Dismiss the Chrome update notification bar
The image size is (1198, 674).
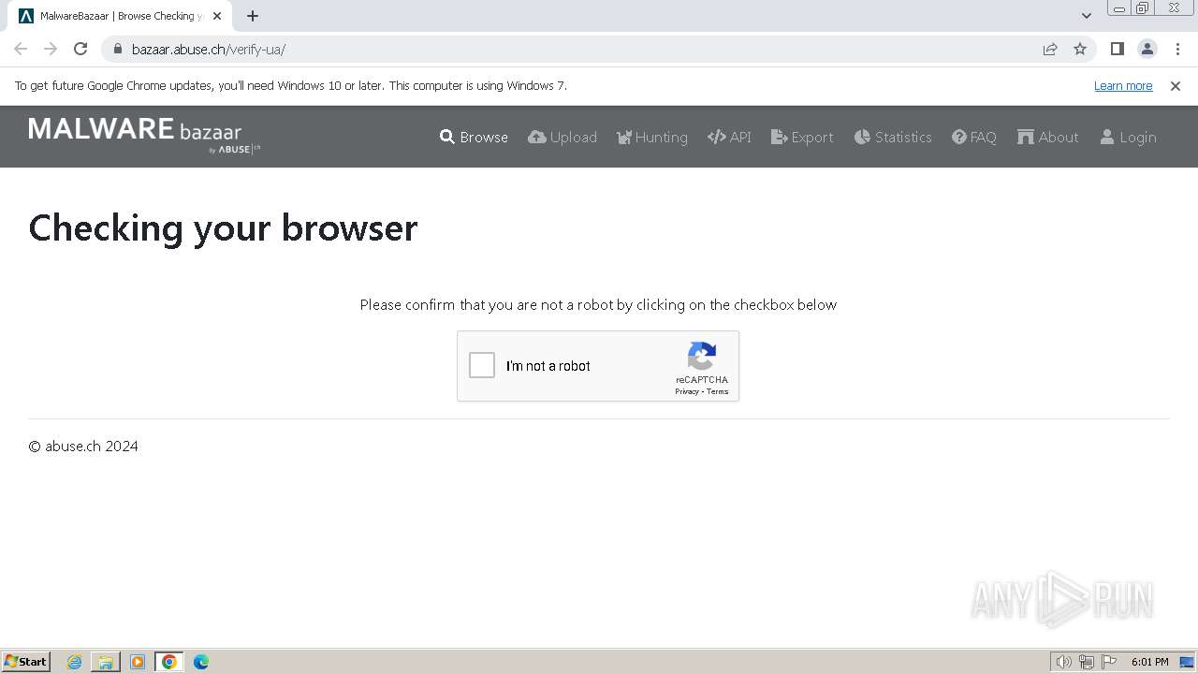point(1176,85)
